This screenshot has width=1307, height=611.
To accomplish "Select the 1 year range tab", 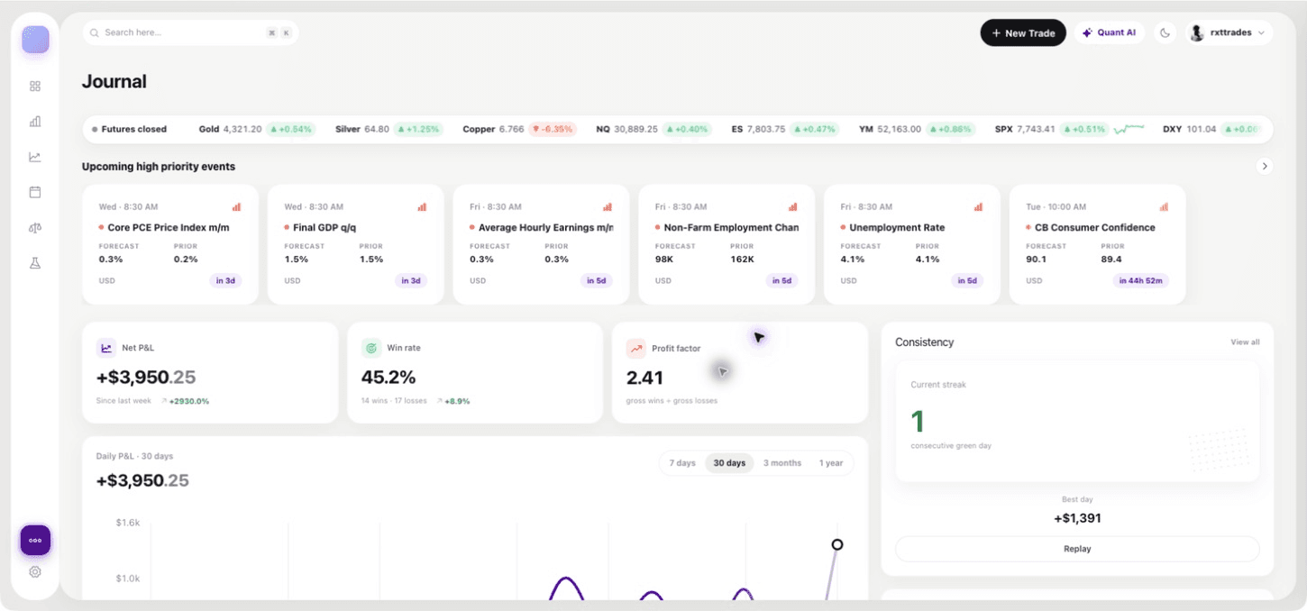I will coord(831,463).
